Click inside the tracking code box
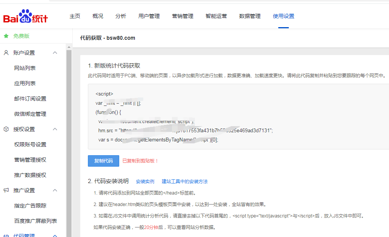 238,117
